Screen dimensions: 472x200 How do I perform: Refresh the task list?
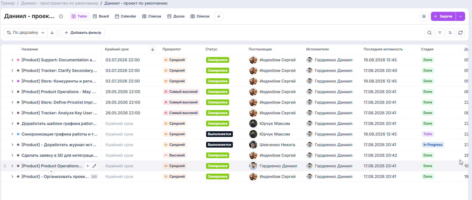(x=461, y=33)
